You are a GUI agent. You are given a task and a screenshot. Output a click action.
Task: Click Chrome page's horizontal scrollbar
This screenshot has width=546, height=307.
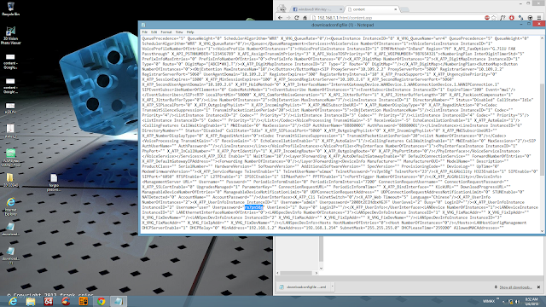[297, 273]
